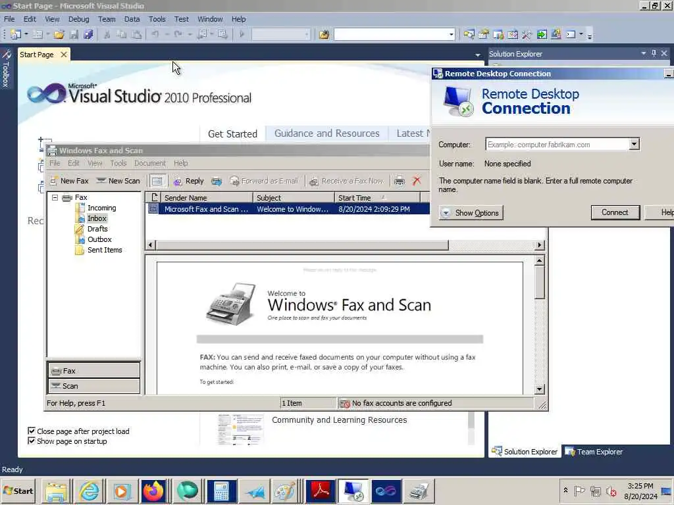Open dropdown next to Command Window icon
The image size is (674, 505).
point(581,34)
